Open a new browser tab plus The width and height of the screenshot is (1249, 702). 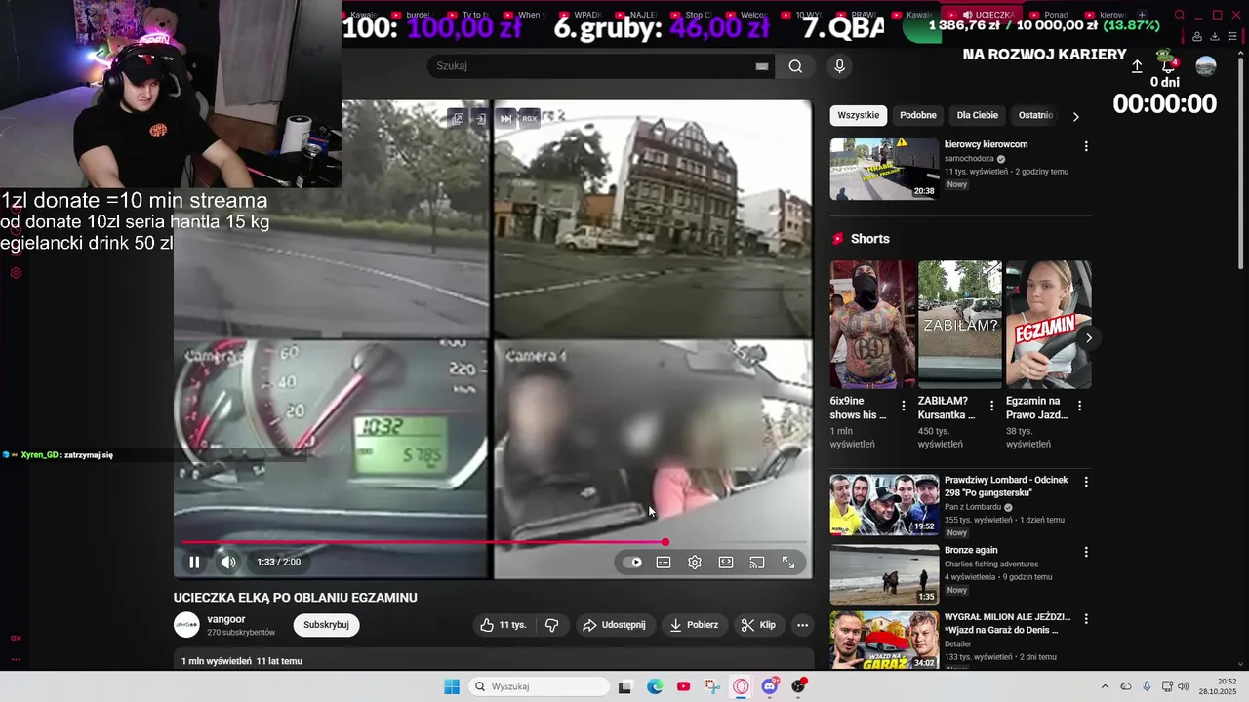(x=1142, y=15)
